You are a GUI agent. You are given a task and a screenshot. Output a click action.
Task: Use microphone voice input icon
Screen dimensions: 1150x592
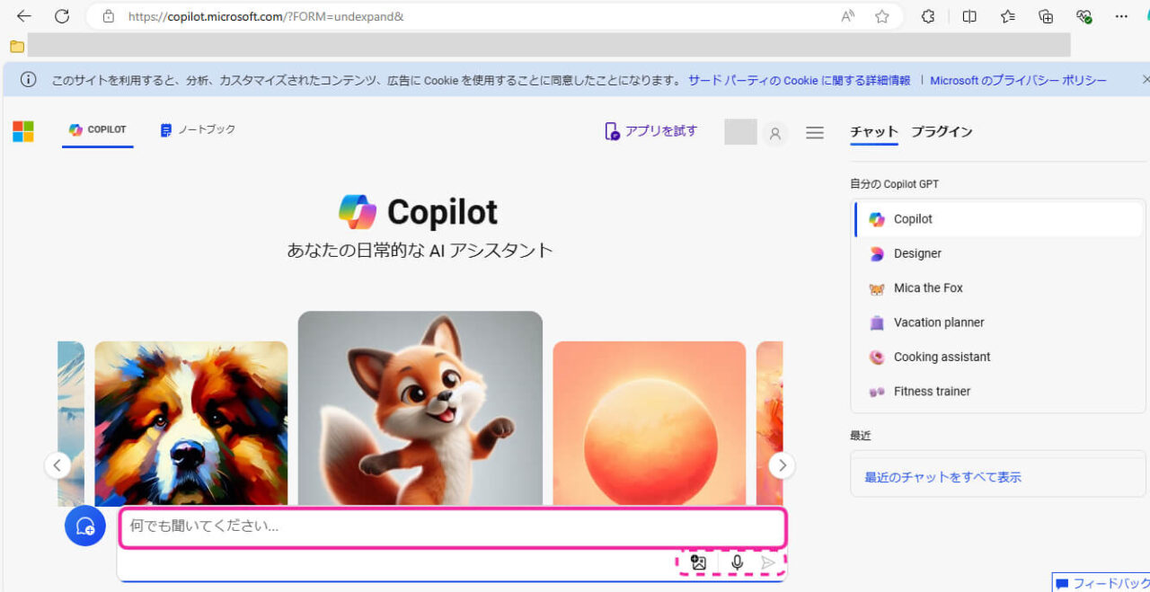point(737,563)
